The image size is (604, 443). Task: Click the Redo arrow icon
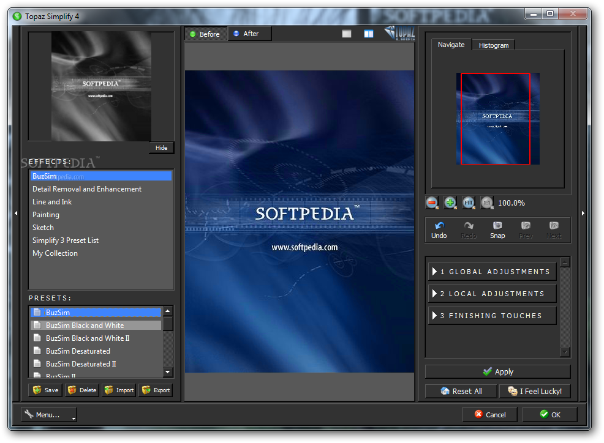(x=469, y=226)
